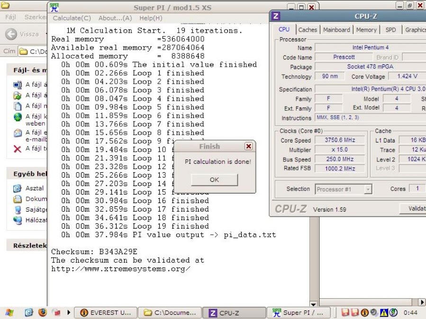This screenshot has height=319, width=426.
Task: Click the publish to web globe icon
Action: (x=18, y=117)
